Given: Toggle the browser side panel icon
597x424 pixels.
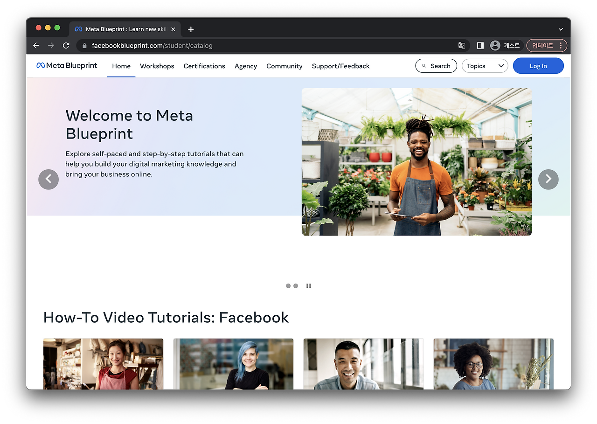Looking at the screenshot, I should [x=480, y=45].
